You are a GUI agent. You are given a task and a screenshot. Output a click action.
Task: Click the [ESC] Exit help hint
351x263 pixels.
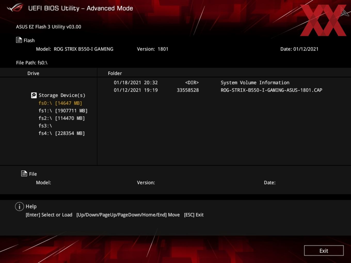pos(194,215)
